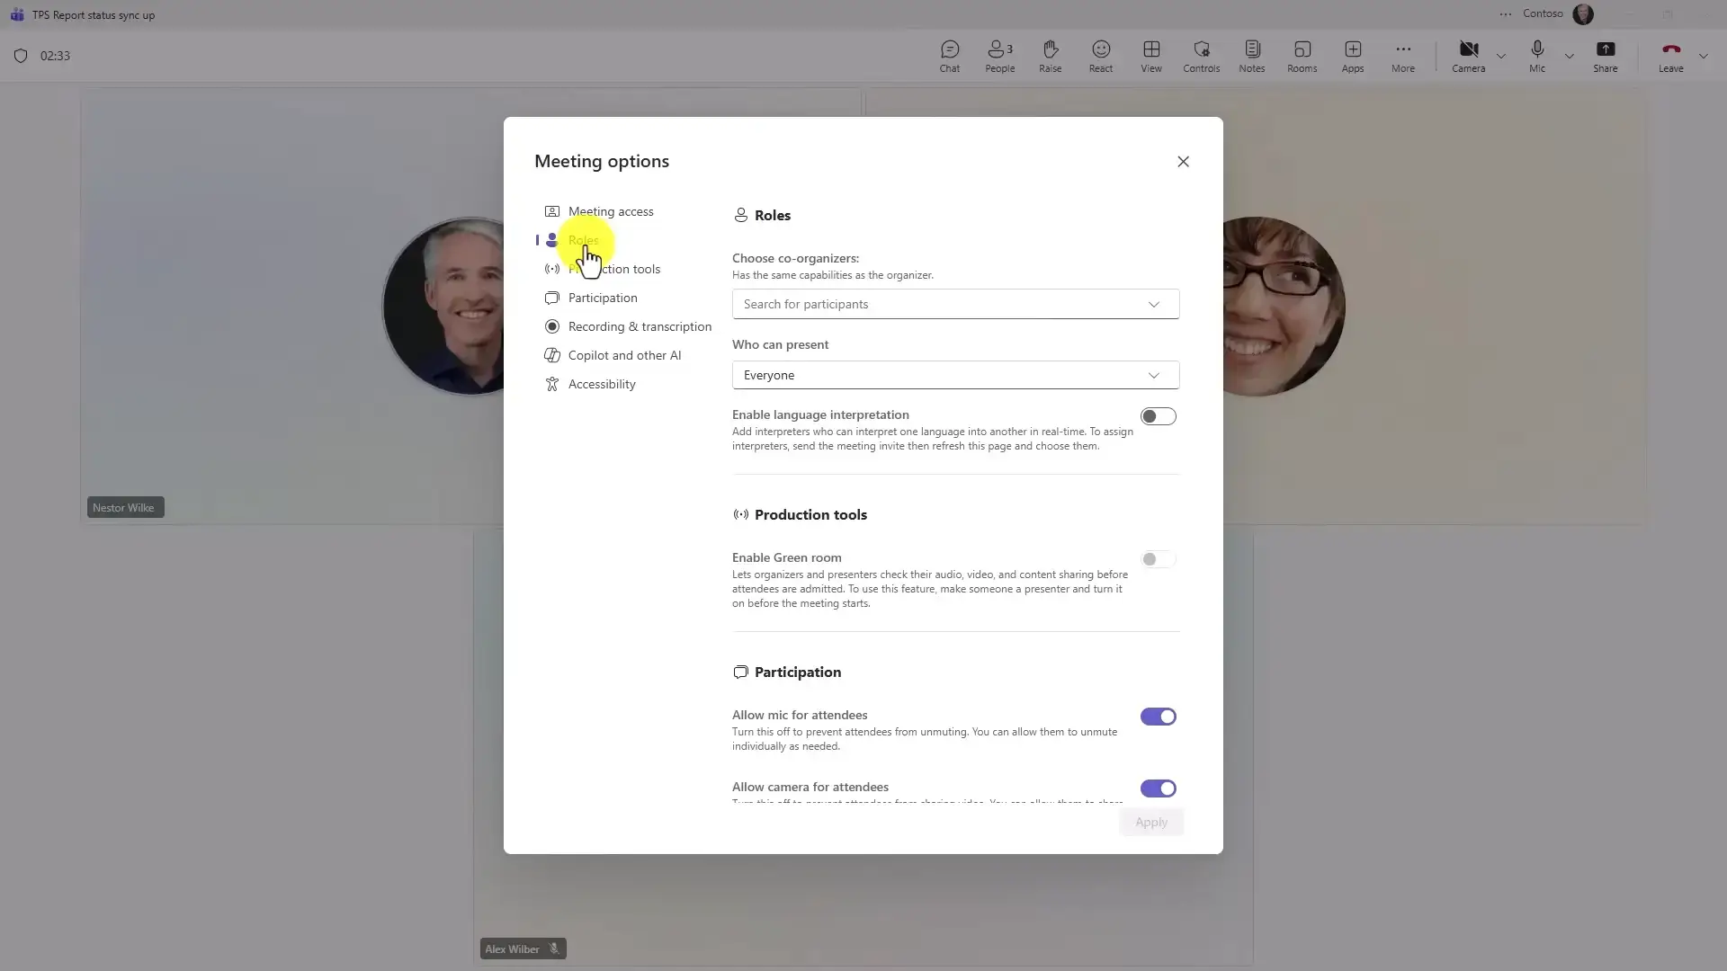The width and height of the screenshot is (1727, 971).
Task: Click the Apply button
Action: click(1151, 822)
